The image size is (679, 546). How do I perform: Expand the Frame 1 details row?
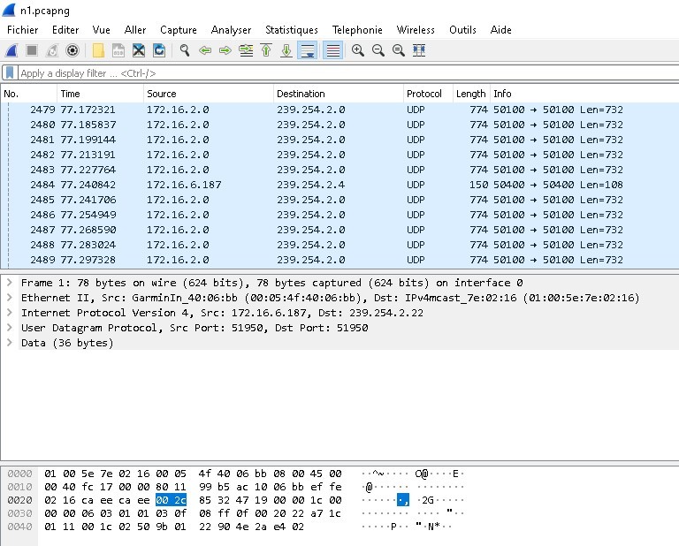pos(9,283)
